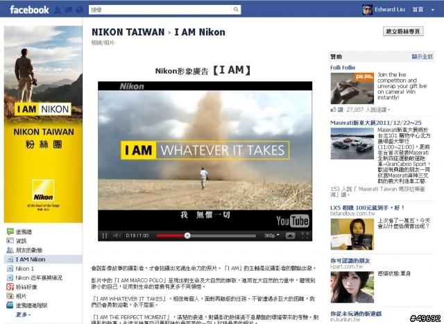Open 相片 photos sidebar item

pyautogui.click(x=21, y=296)
